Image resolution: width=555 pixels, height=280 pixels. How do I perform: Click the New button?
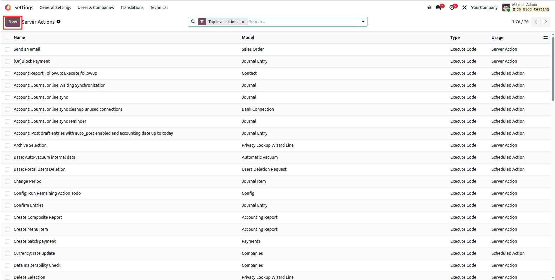(12, 22)
